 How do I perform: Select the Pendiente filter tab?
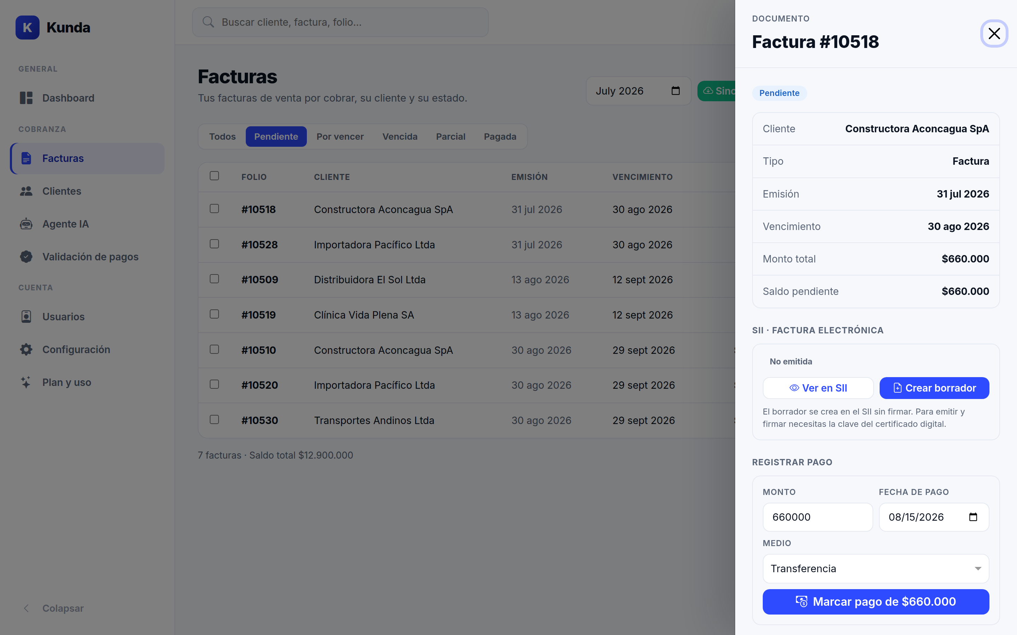[x=276, y=137]
